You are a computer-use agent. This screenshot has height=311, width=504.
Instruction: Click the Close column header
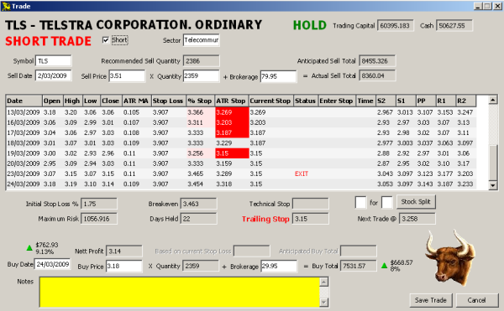111,101
